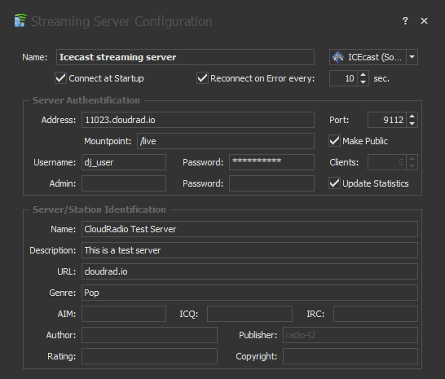Click the URL field containing cloudrad.io
Image resolution: width=445 pixels, height=379 pixels.
249,271
